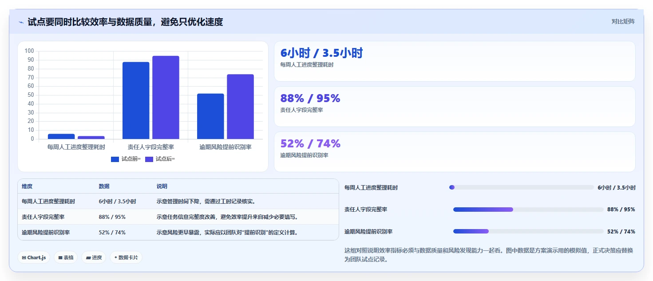Click the 逾期风险提前识别率 progress bar
653x281 pixels.
coord(528,232)
